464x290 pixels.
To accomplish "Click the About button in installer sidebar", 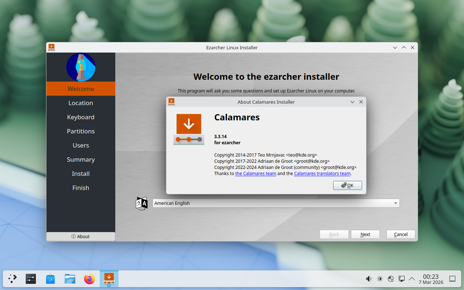I will coord(81,236).
